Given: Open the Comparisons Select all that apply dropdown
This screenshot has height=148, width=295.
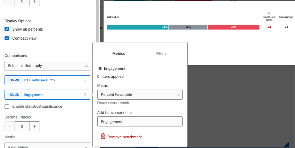Looking at the screenshot, I should click(x=47, y=66).
